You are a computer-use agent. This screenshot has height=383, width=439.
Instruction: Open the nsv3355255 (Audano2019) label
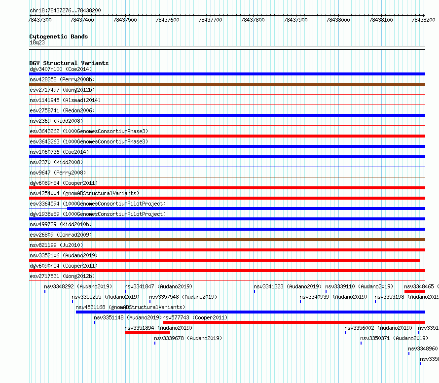point(106,297)
